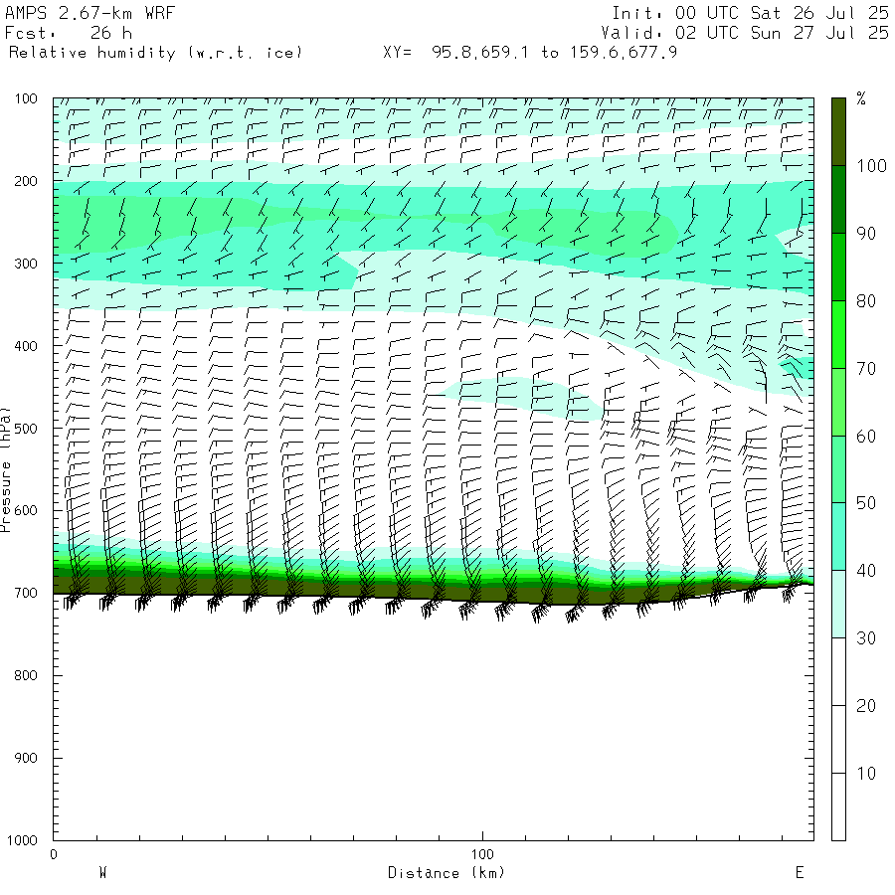Viewport: 895px width, 895px height.
Task: Click the 0 km distance axis label
Action: (54, 854)
